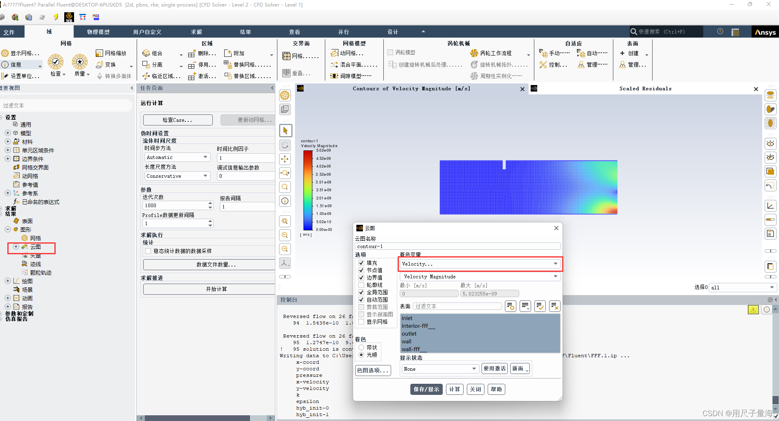Select the Banded (带状) coloring option
The width and height of the screenshot is (779, 421).
(x=361, y=347)
